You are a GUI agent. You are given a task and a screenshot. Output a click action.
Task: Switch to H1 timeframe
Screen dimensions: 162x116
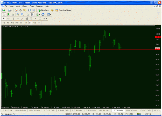click(22, 23)
